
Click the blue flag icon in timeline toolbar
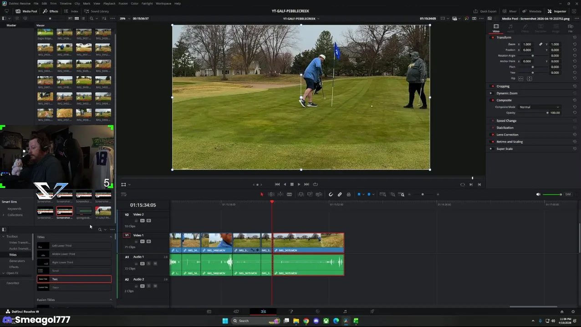(359, 194)
